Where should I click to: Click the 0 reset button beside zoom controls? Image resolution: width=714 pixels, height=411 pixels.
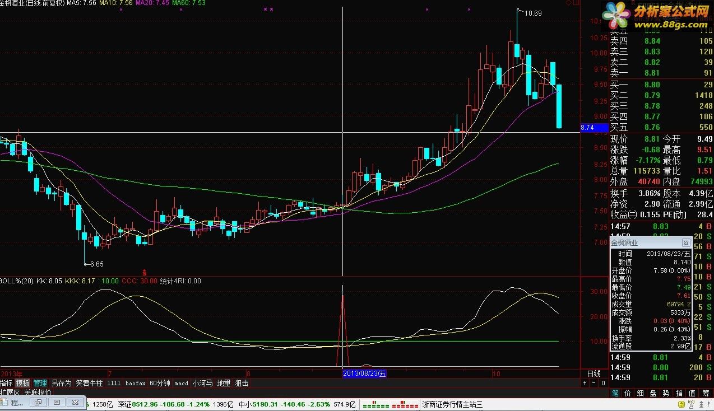[x=602, y=384]
